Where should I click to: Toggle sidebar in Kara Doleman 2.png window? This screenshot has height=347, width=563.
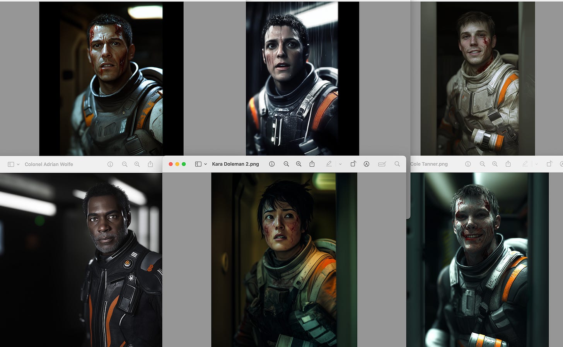tap(198, 164)
